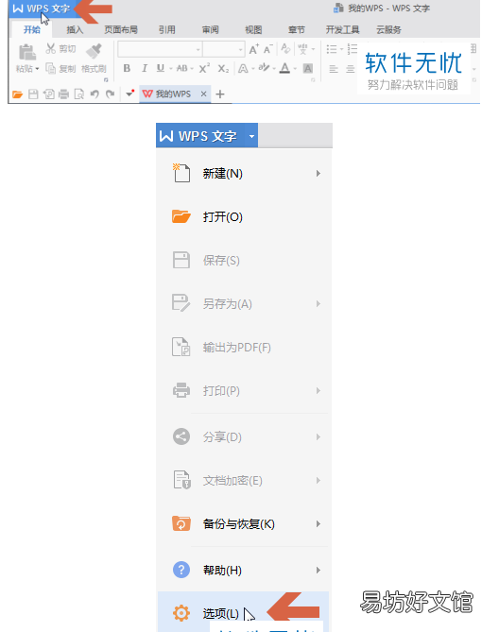Click the WPS 文字 application menu button in ribbon

coord(41,9)
